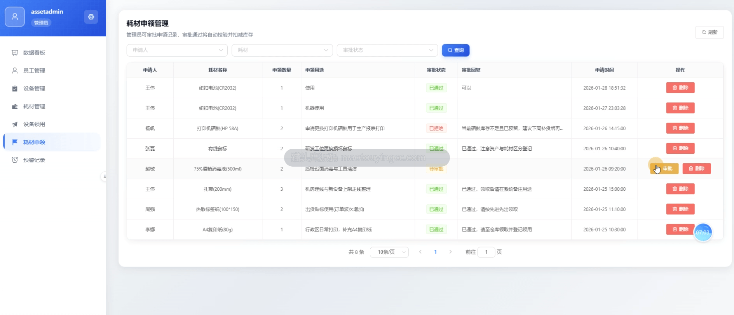Screen dimensions: 734x315
Task: Click the 员工管理 person icon
Action: 15,70
